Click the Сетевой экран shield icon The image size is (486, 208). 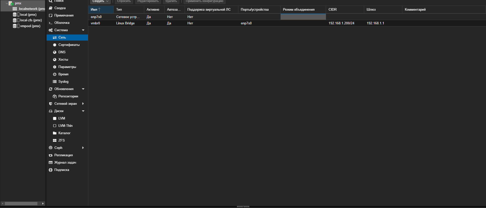click(51, 104)
